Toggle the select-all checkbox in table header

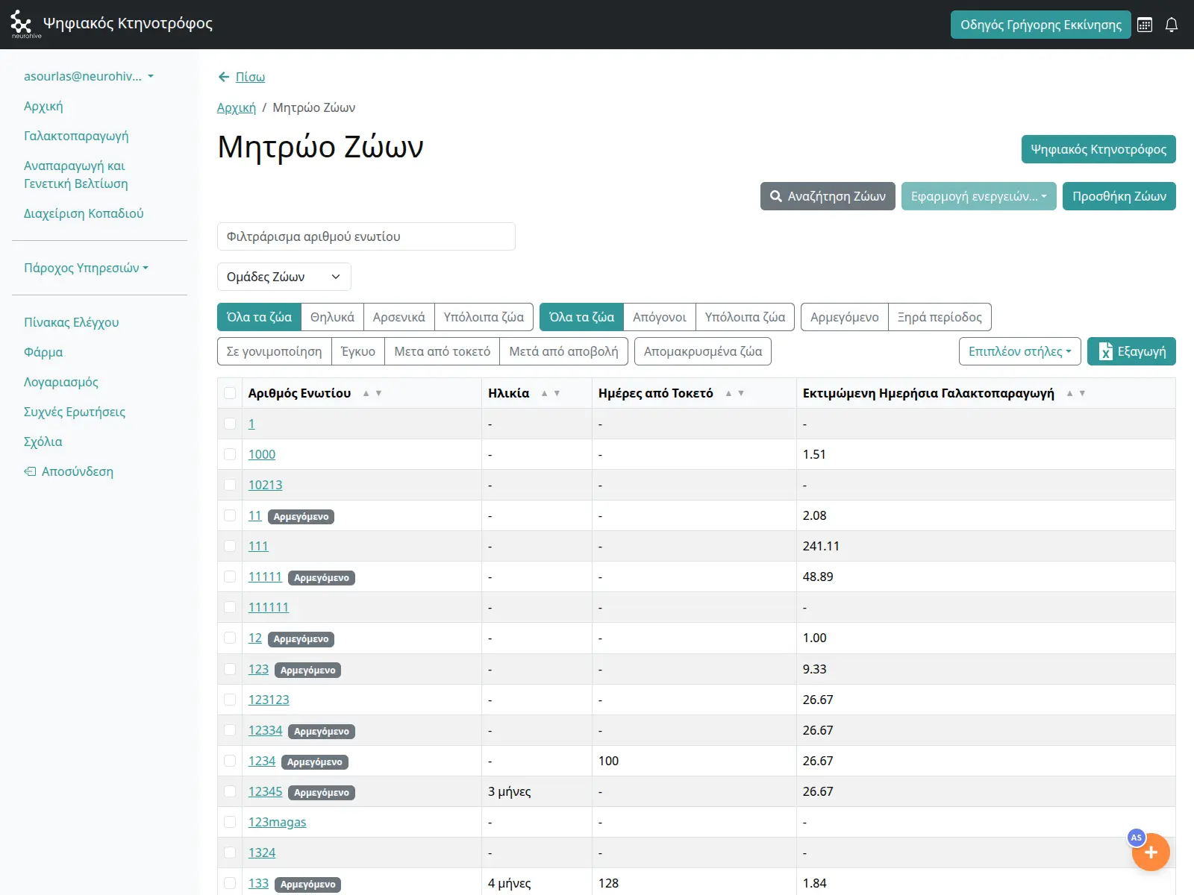[x=230, y=393]
